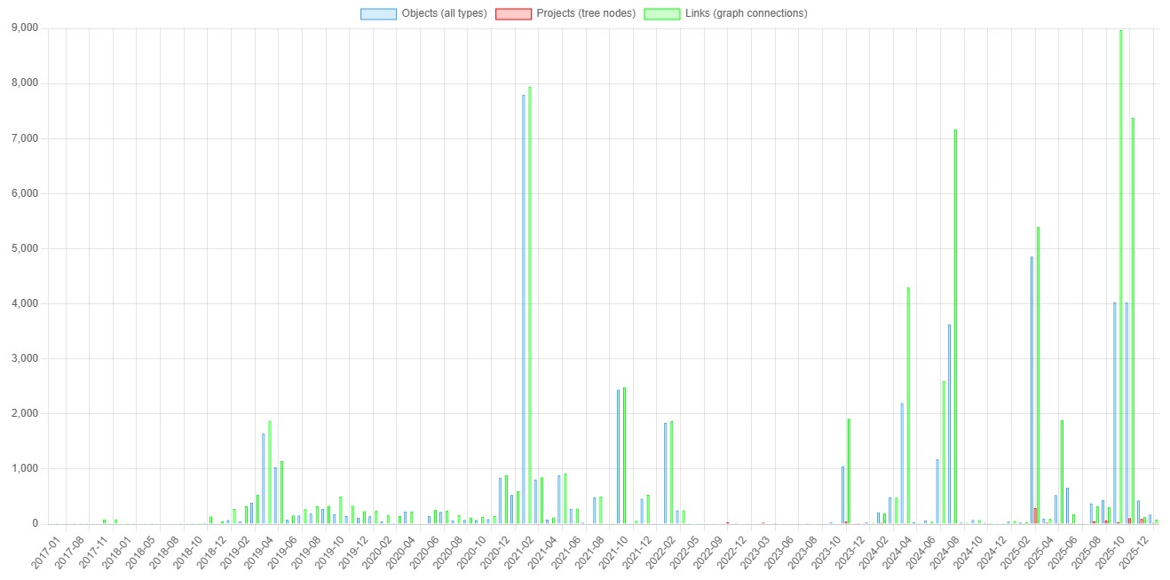Click the red Projects legend color box
This screenshot has width=1170, height=580.
pyautogui.click(x=513, y=13)
